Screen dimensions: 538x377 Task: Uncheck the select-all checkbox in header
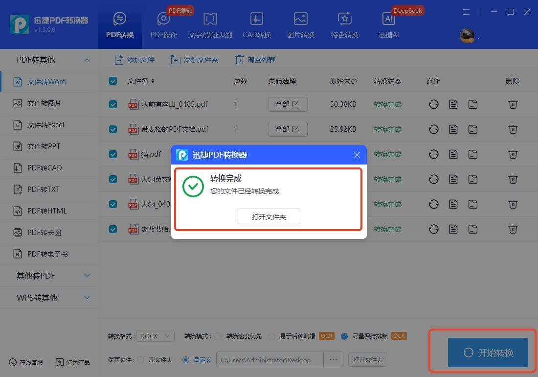click(x=113, y=81)
